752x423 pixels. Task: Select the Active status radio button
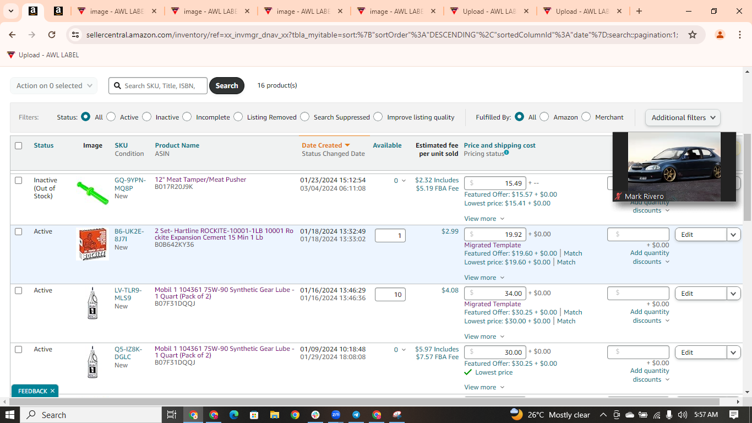point(111,117)
